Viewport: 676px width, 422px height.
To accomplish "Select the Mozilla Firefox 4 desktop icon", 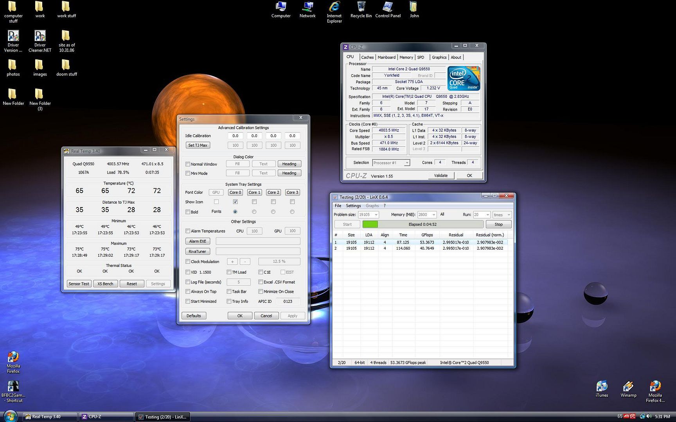I will pyautogui.click(x=655, y=392).
